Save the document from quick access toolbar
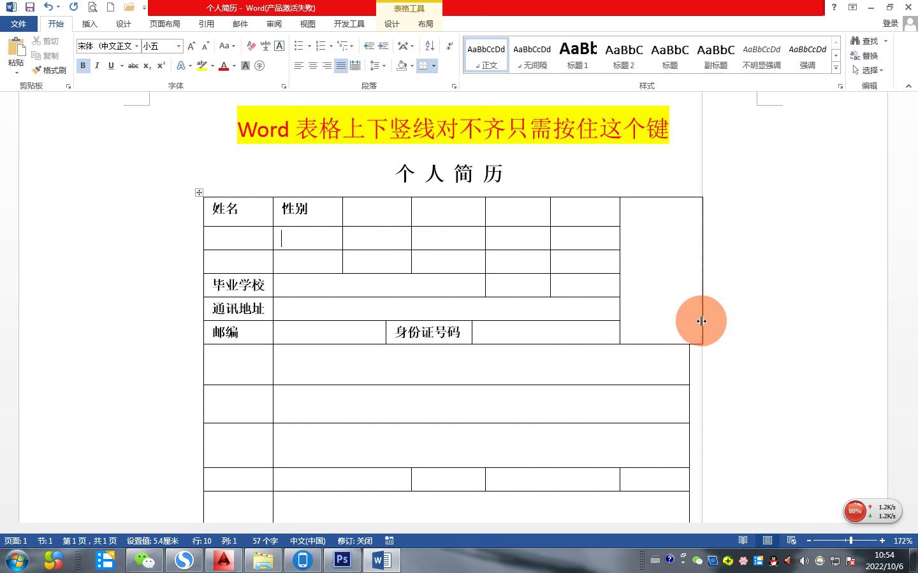The height and width of the screenshot is (573, 918). (29, 7)
